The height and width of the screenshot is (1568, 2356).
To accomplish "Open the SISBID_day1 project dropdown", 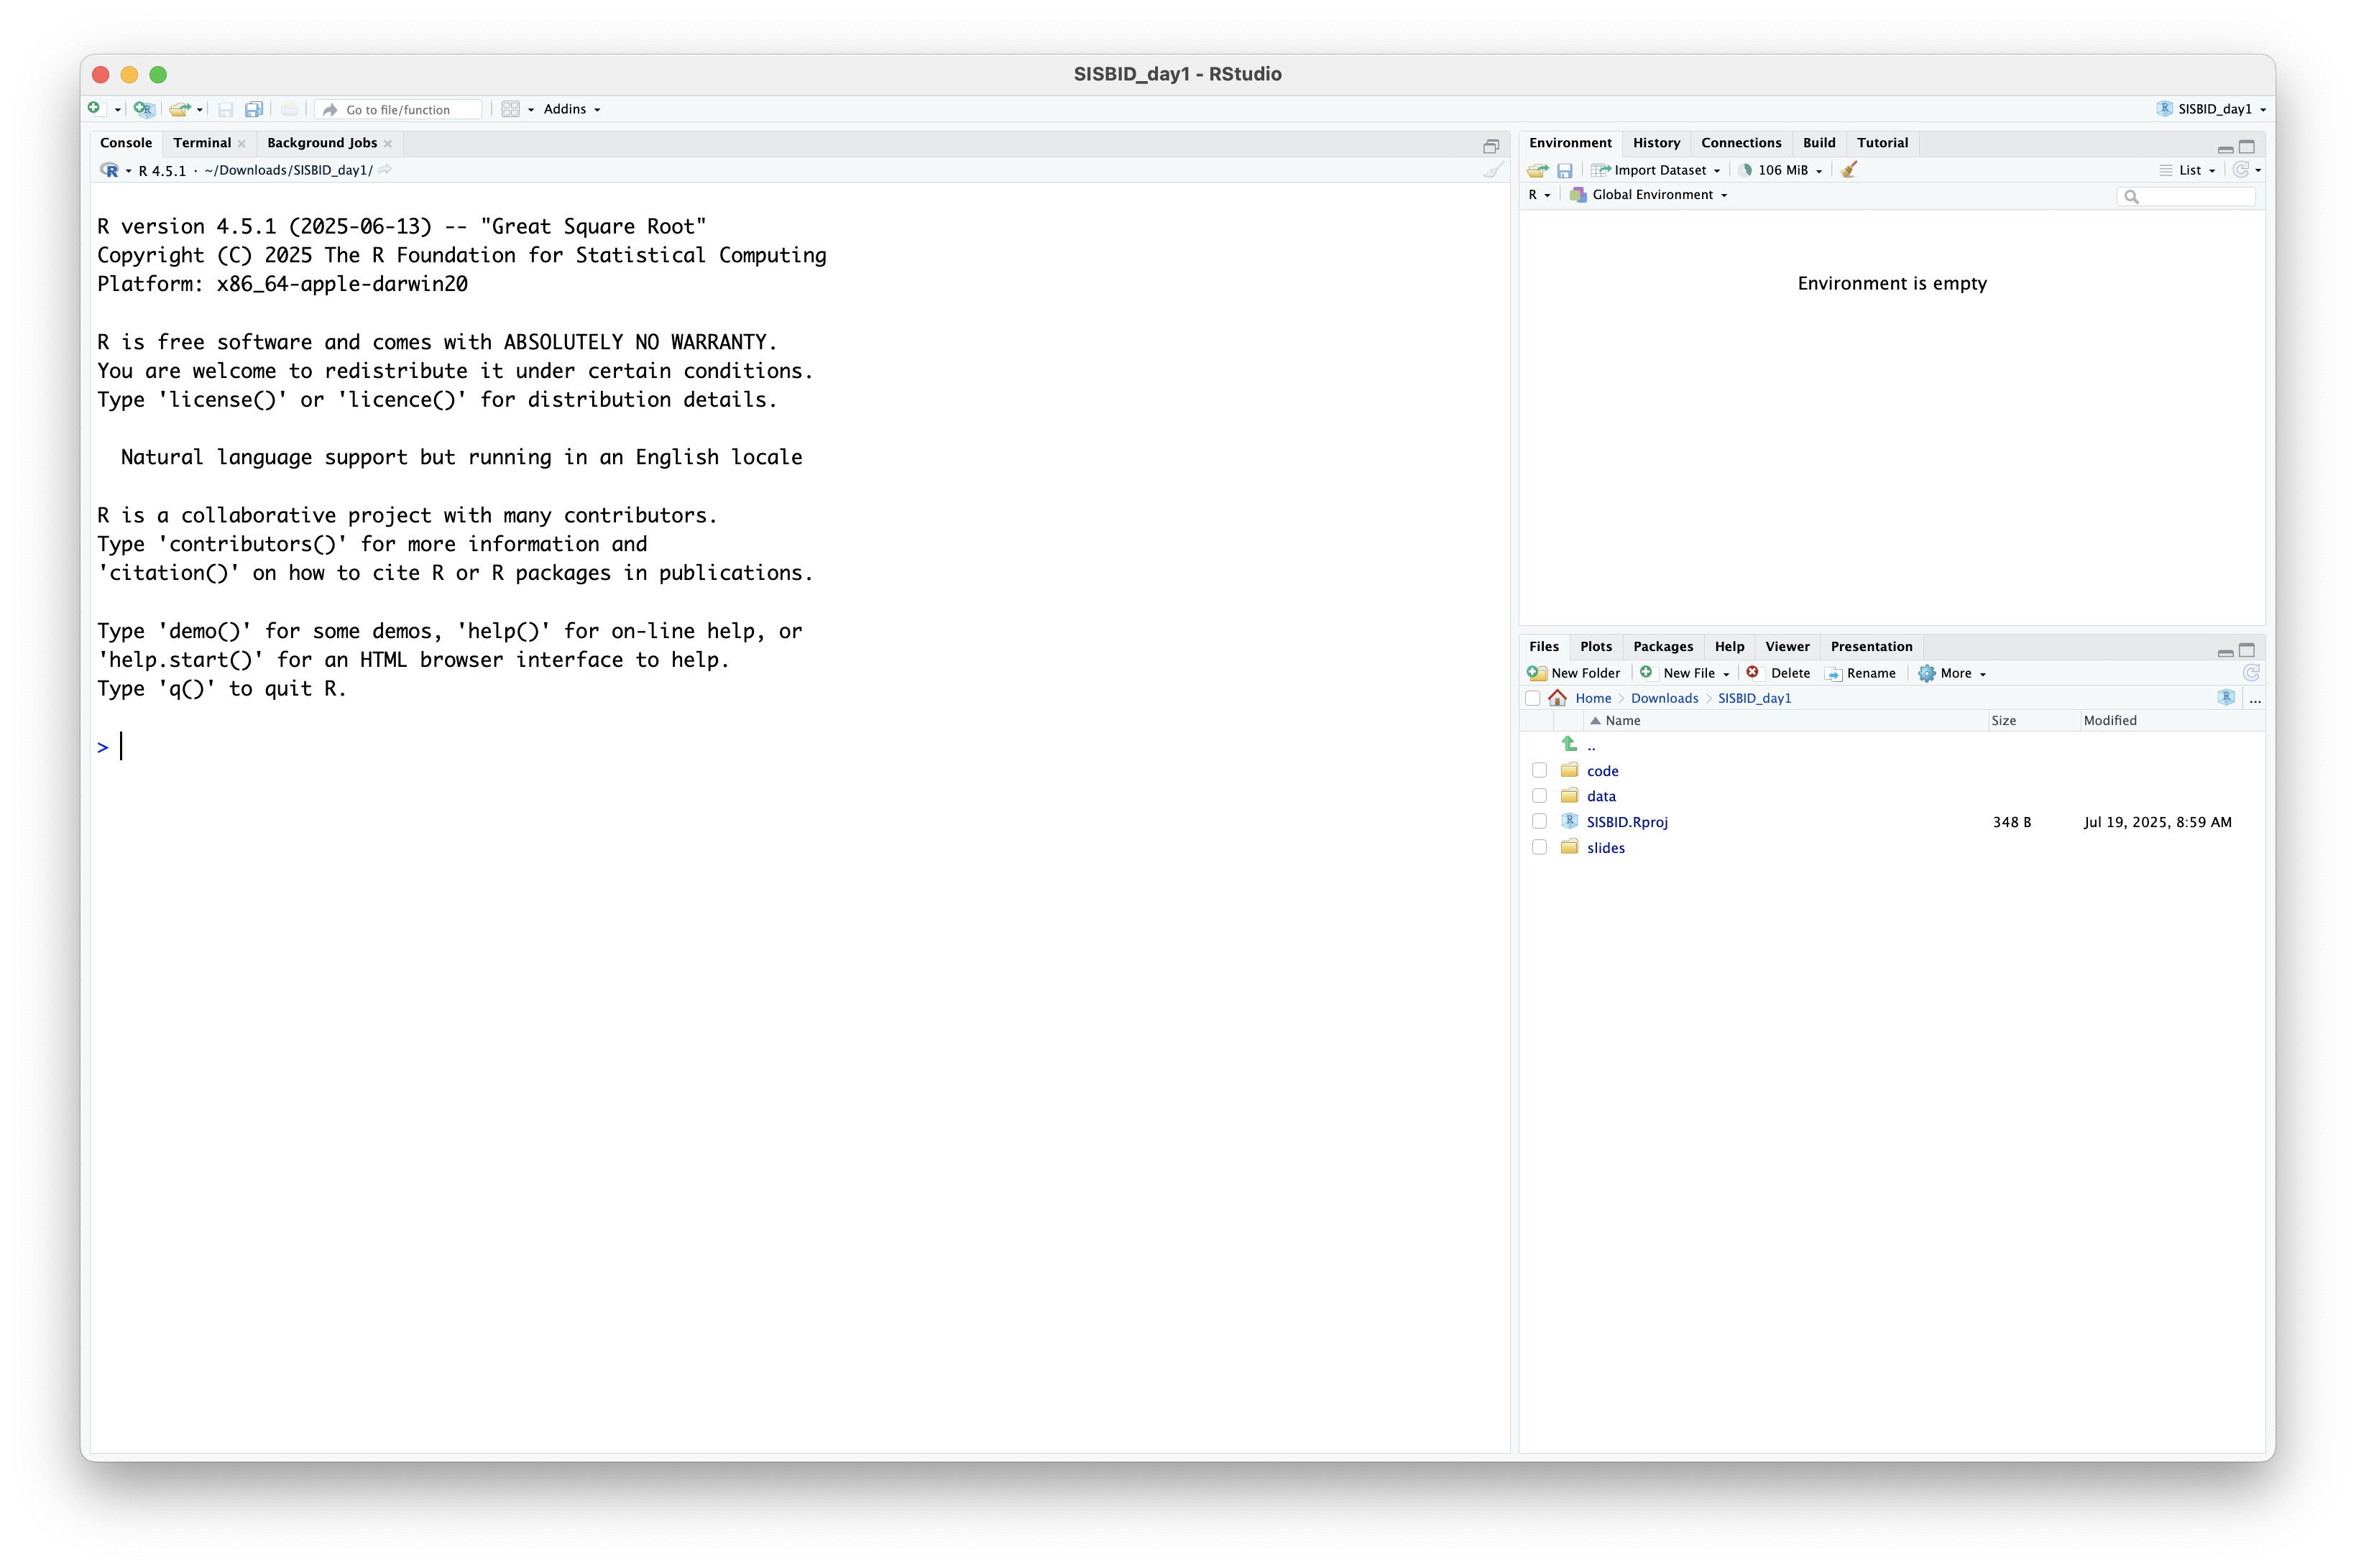I will click(x=2211, y=109).
